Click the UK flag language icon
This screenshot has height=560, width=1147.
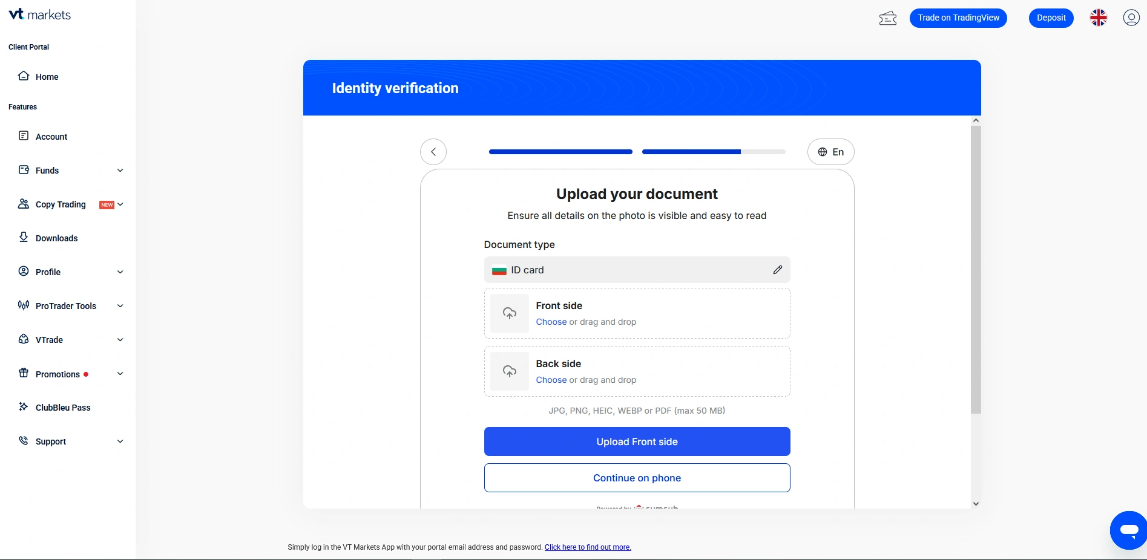pyautogui.click(x=1098, y=18)
